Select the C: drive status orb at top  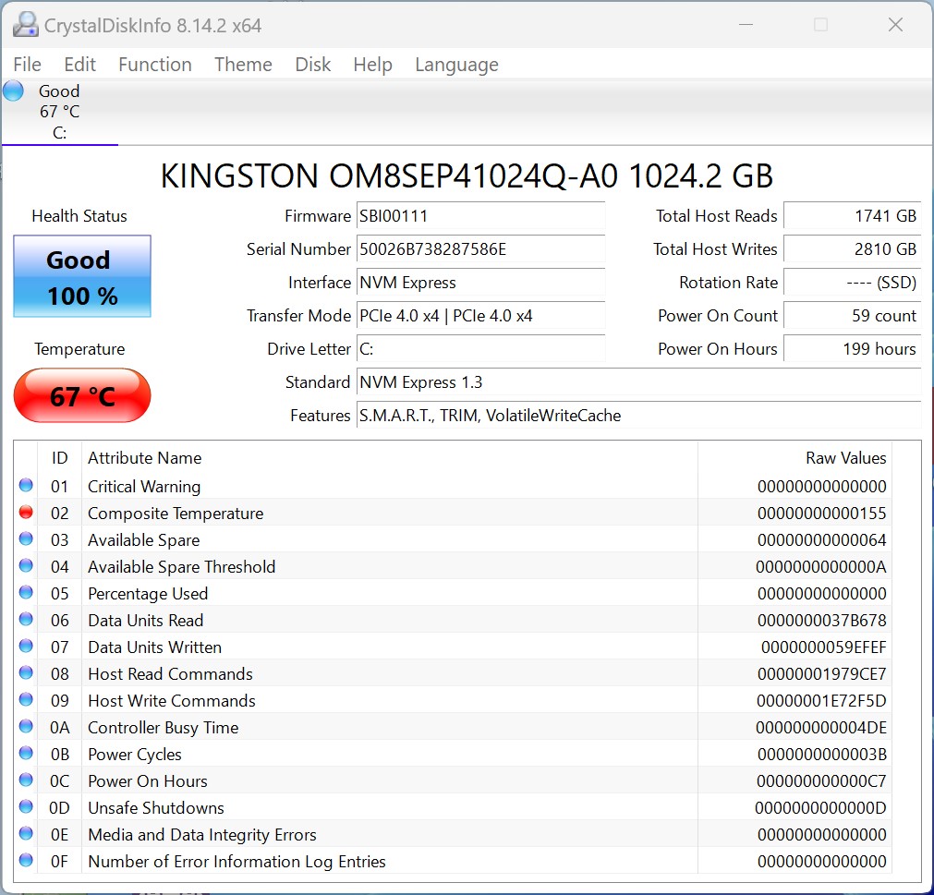tap(13, 91)
